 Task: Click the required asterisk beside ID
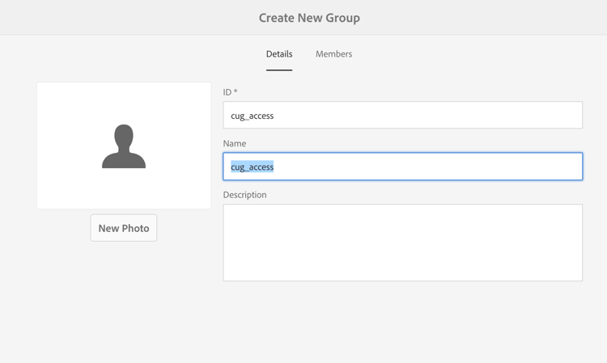236,92
